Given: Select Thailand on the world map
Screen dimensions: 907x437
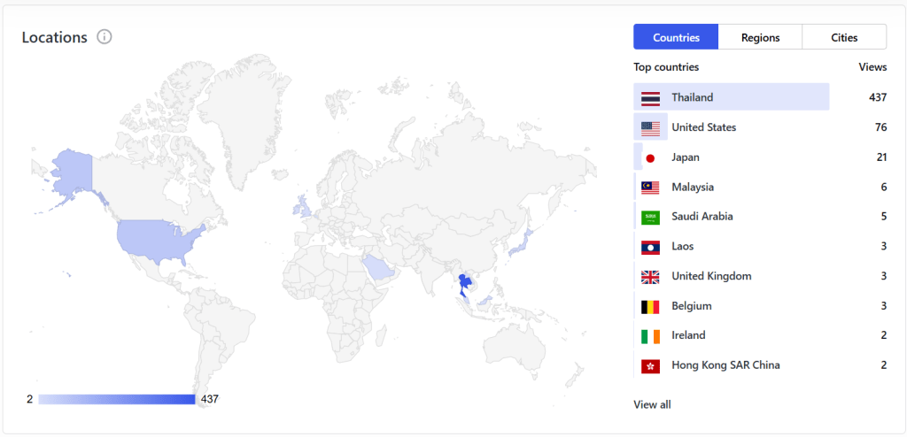Looking at the screenshot, I should click(461, 283).
